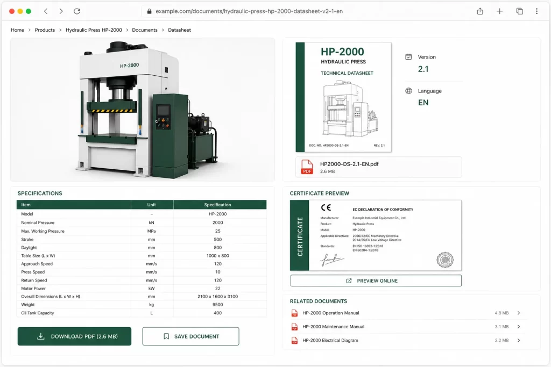The image size is (551, 367).
Task: Open the HP-2000 datasheet cover thumbnail
Action: coord(343,97)
